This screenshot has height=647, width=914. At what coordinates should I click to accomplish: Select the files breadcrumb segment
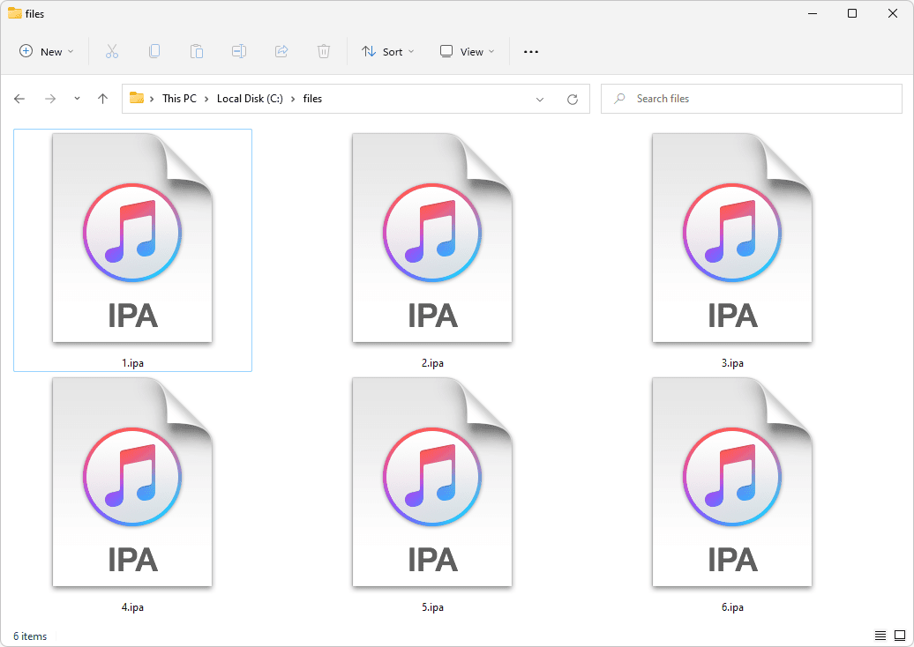coord(312,99)
